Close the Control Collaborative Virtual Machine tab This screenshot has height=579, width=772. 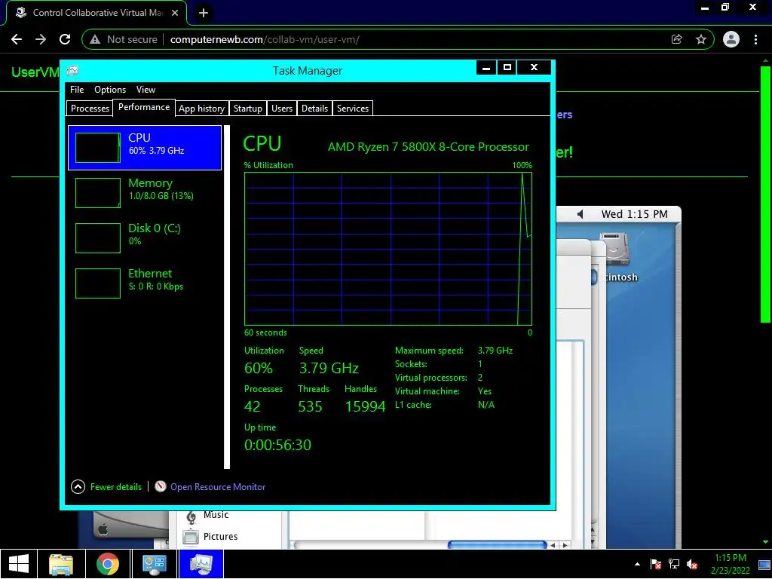[175, 13]
